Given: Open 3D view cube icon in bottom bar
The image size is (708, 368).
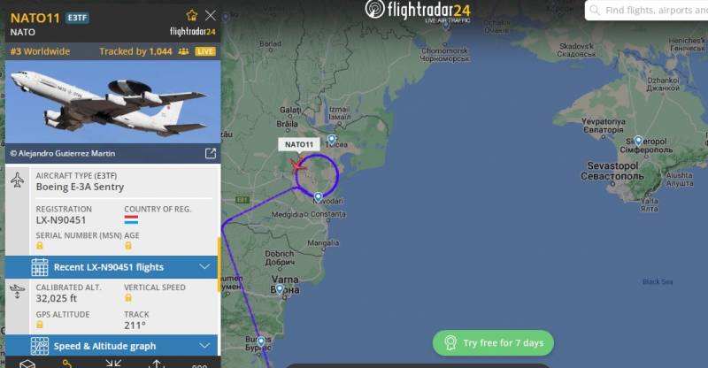Looking at the screenshot, I should pos(27,364).
